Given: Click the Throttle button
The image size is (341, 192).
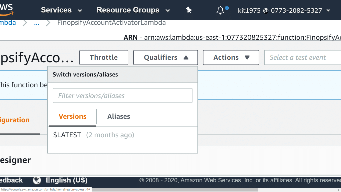Looking at the screenshot, I should pyautogui.click(x=104, y=57).
